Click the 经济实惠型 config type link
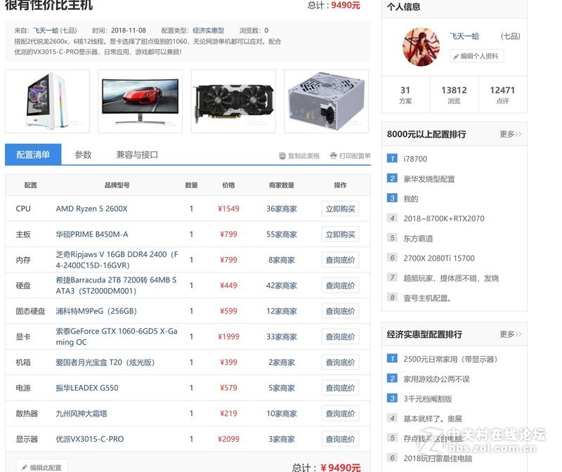Viewport: 562px width, 472px height. 208,30
